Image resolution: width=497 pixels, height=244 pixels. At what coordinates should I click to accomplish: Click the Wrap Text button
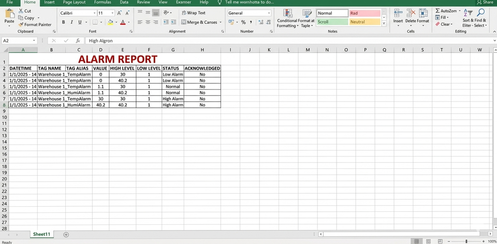[x=194, y=13]
